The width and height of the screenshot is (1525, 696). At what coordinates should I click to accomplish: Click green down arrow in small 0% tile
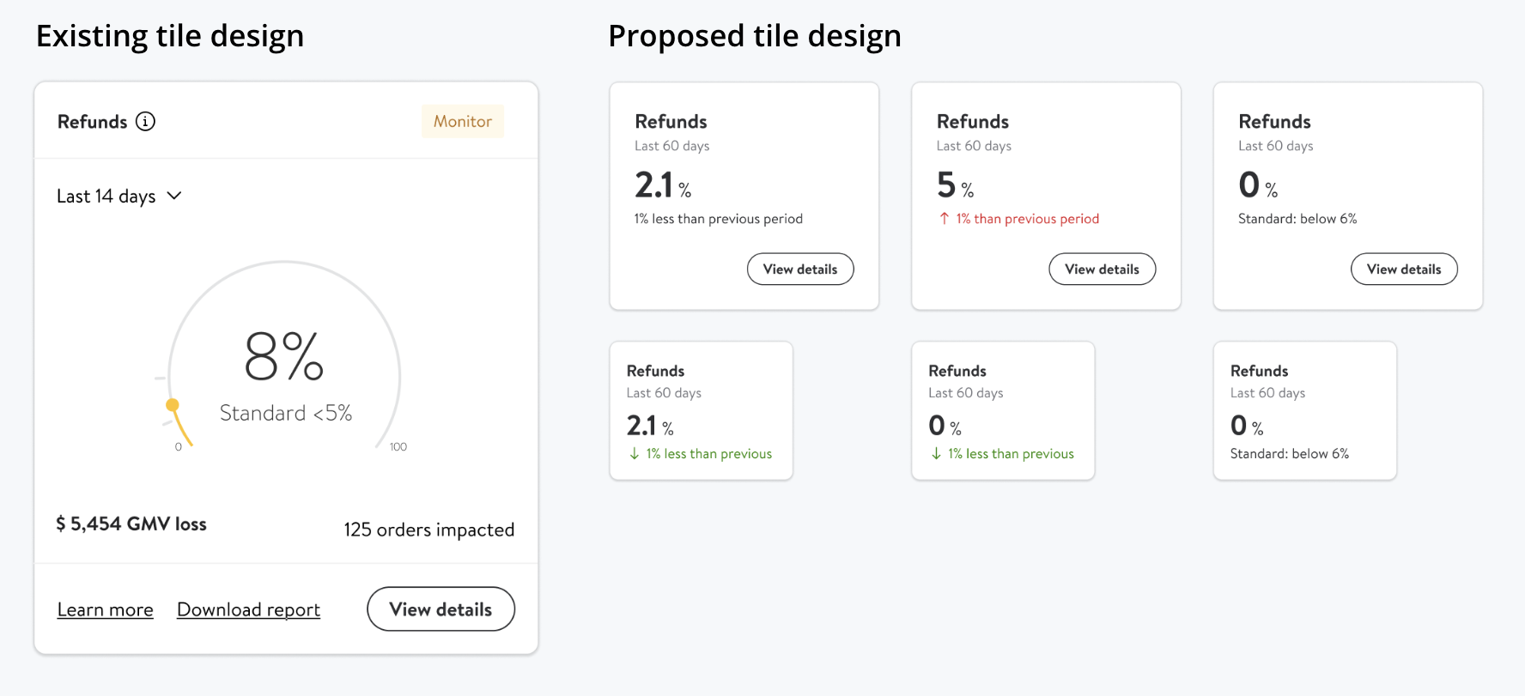tap(936, 454)
